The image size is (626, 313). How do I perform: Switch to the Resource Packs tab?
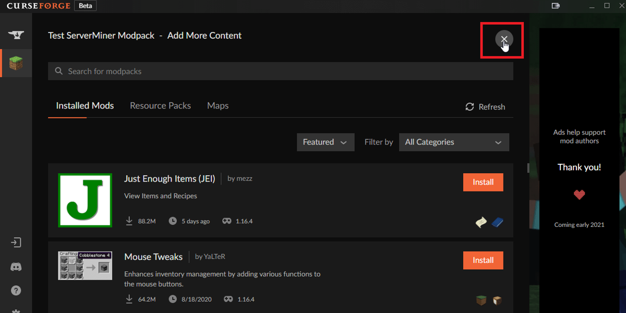click(160, 105)
